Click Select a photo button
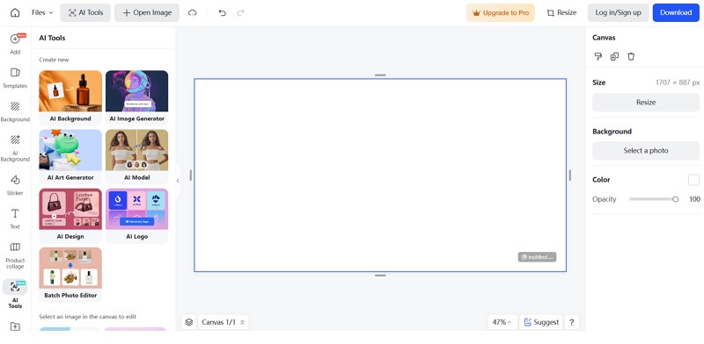The image size is (704, 344). 646,151
